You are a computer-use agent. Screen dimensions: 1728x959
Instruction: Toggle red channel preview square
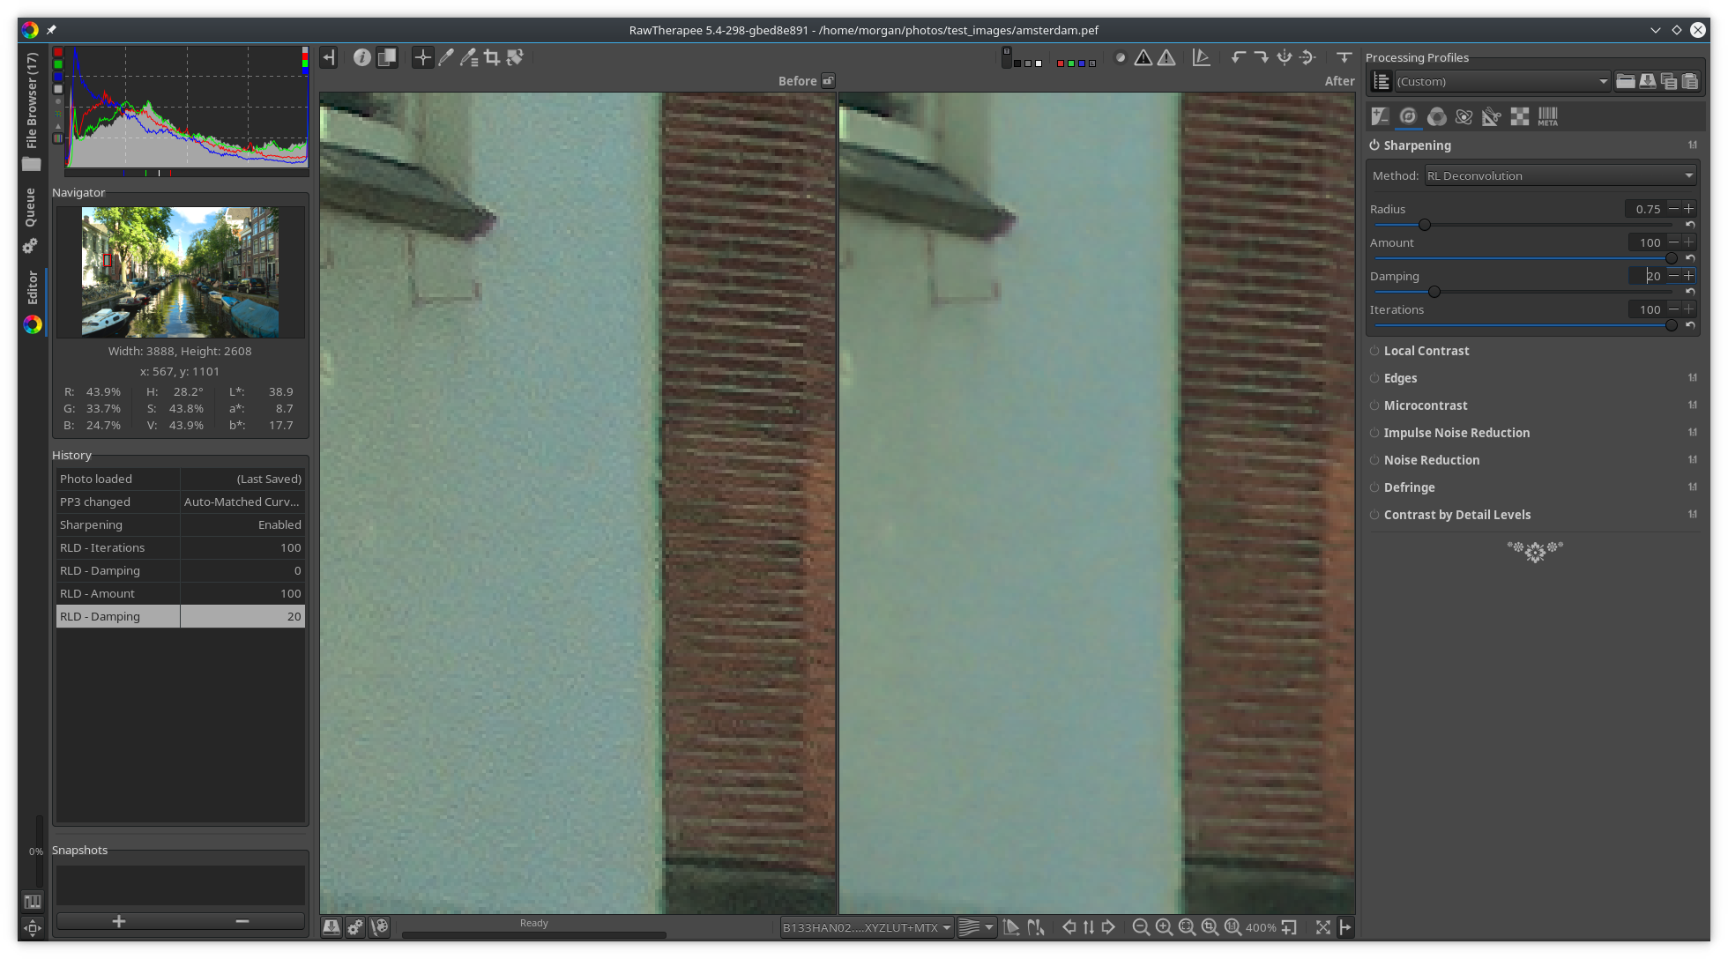coord(1060,63)
